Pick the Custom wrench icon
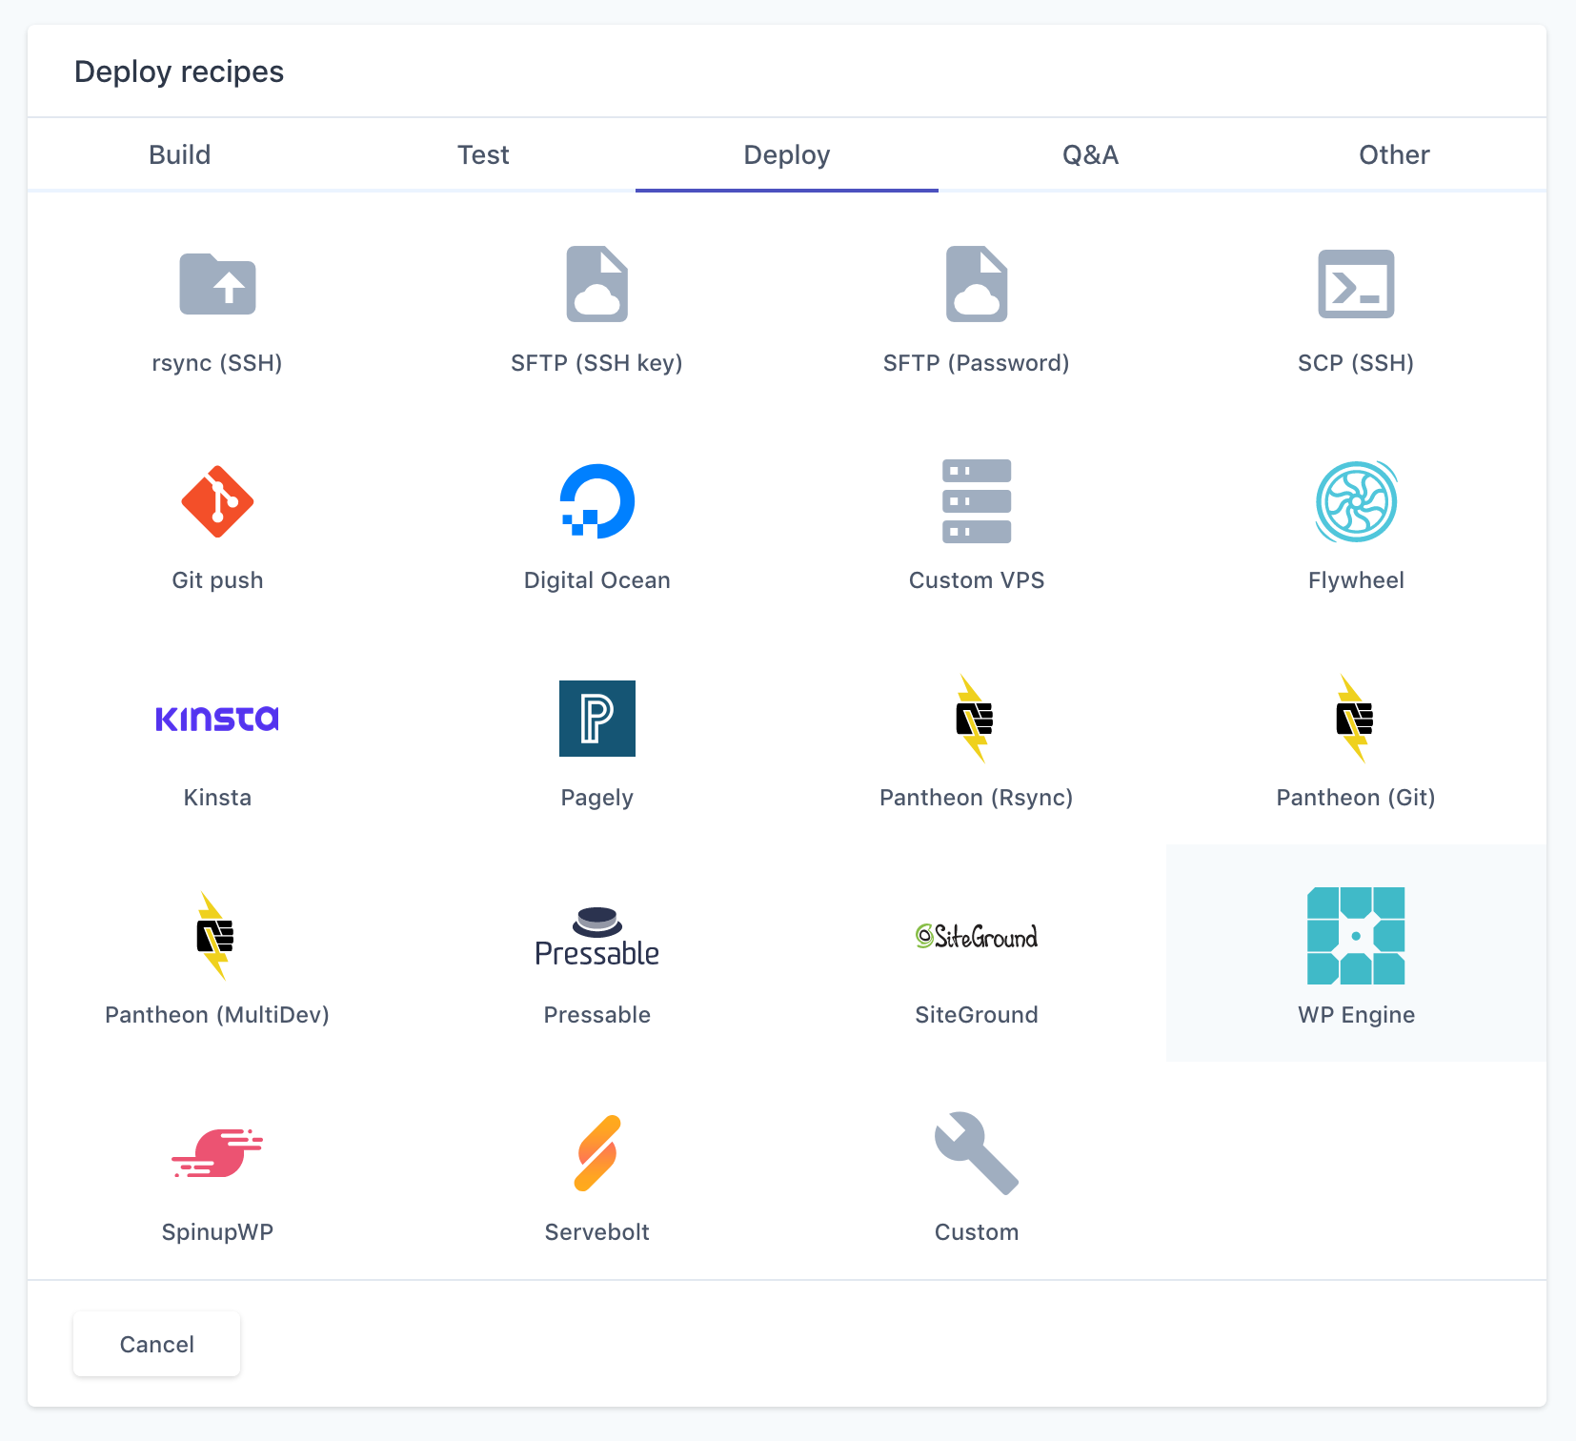Image resolution: width=1576 pixels, height=1441 pixels. tap(977, 1153)
